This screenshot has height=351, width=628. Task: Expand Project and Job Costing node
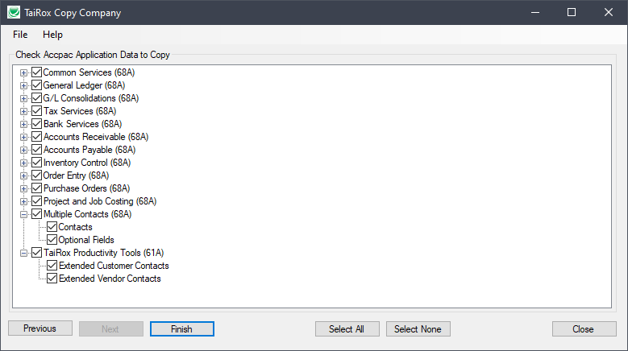click(23, 201)
